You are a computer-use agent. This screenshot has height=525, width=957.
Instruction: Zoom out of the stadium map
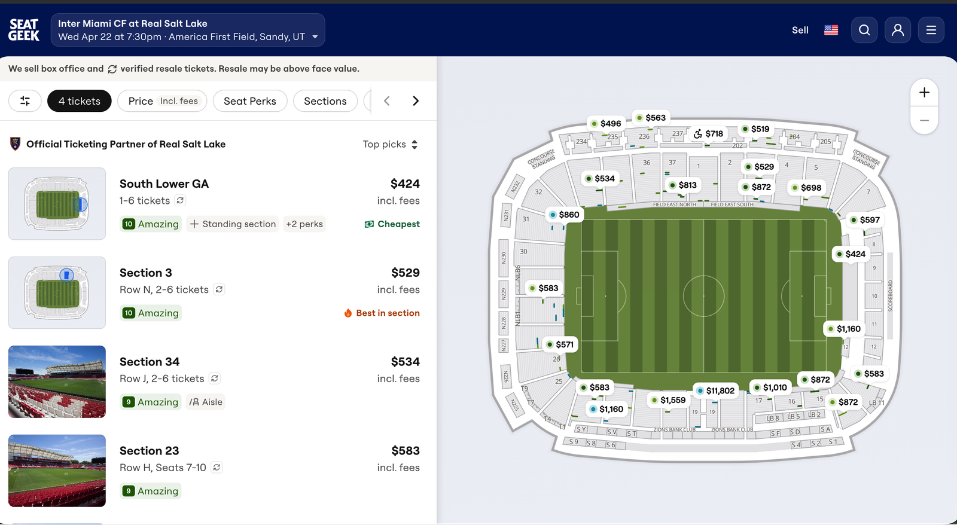[924, 120]
